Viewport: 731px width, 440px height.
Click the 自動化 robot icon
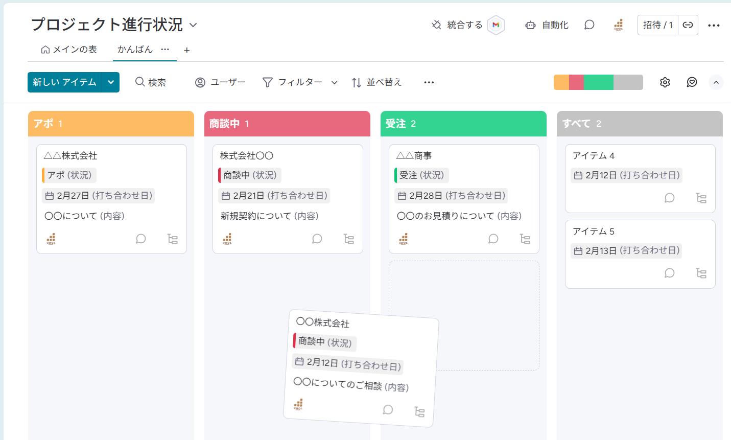(530, 25)
